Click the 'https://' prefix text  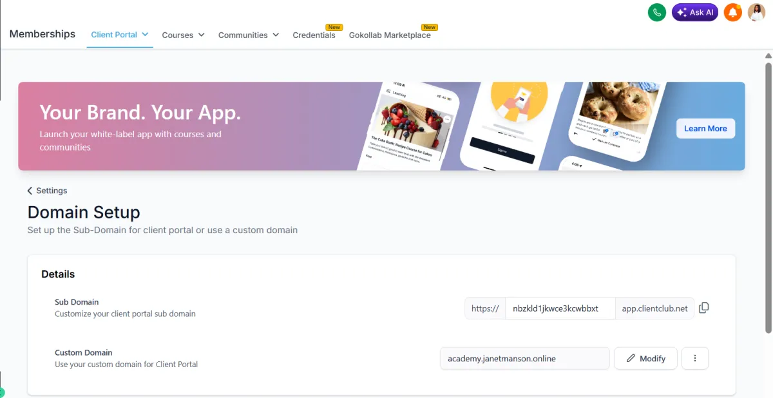pyautogui.click(x=485, y=308)
